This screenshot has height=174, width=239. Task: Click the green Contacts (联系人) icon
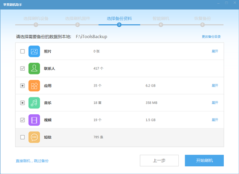34,68
